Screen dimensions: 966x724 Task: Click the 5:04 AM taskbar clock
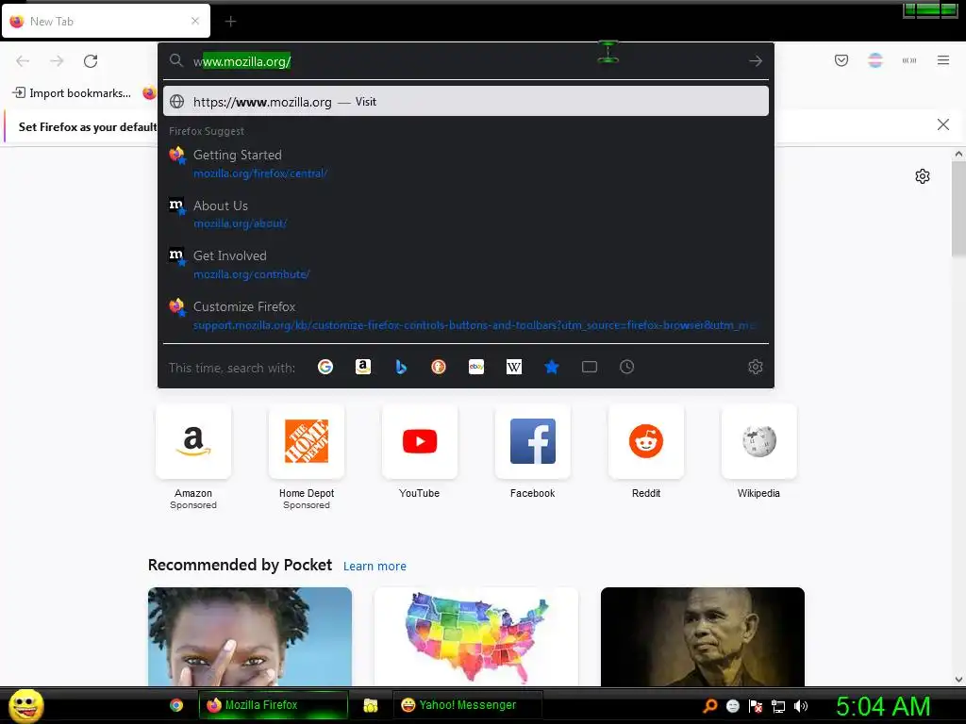click(x=883, y=706)
